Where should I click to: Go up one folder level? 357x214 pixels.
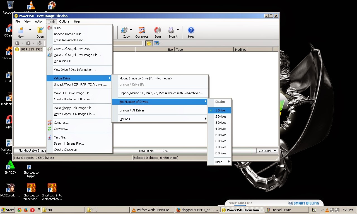coord(39,43)
